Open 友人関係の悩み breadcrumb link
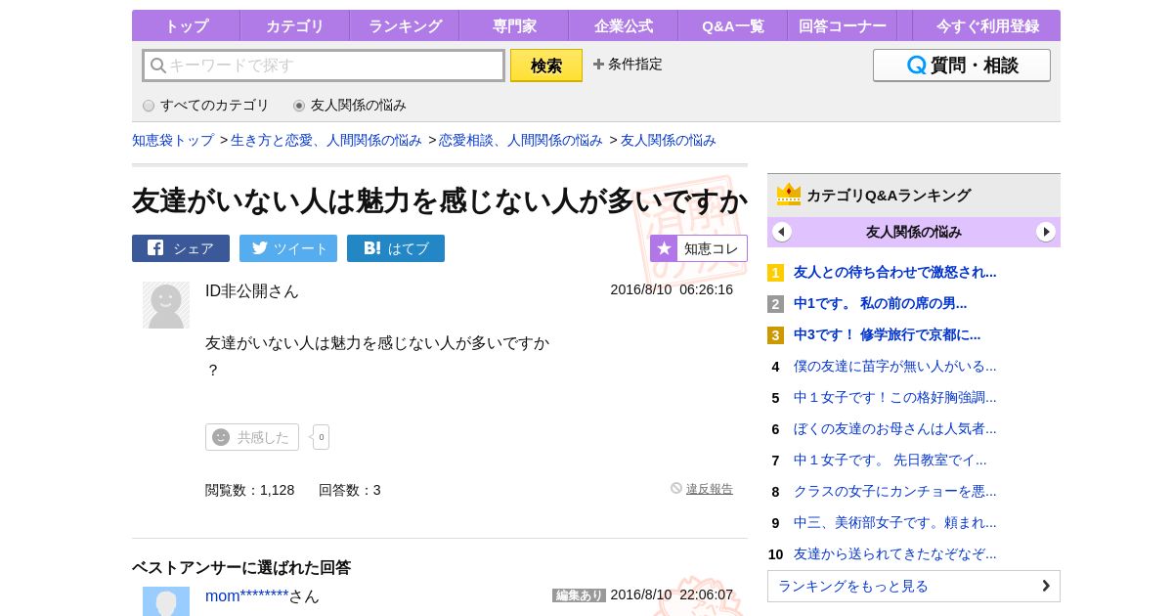The width and height of the screenshot is (1173, 616). (x=669, y=140)
